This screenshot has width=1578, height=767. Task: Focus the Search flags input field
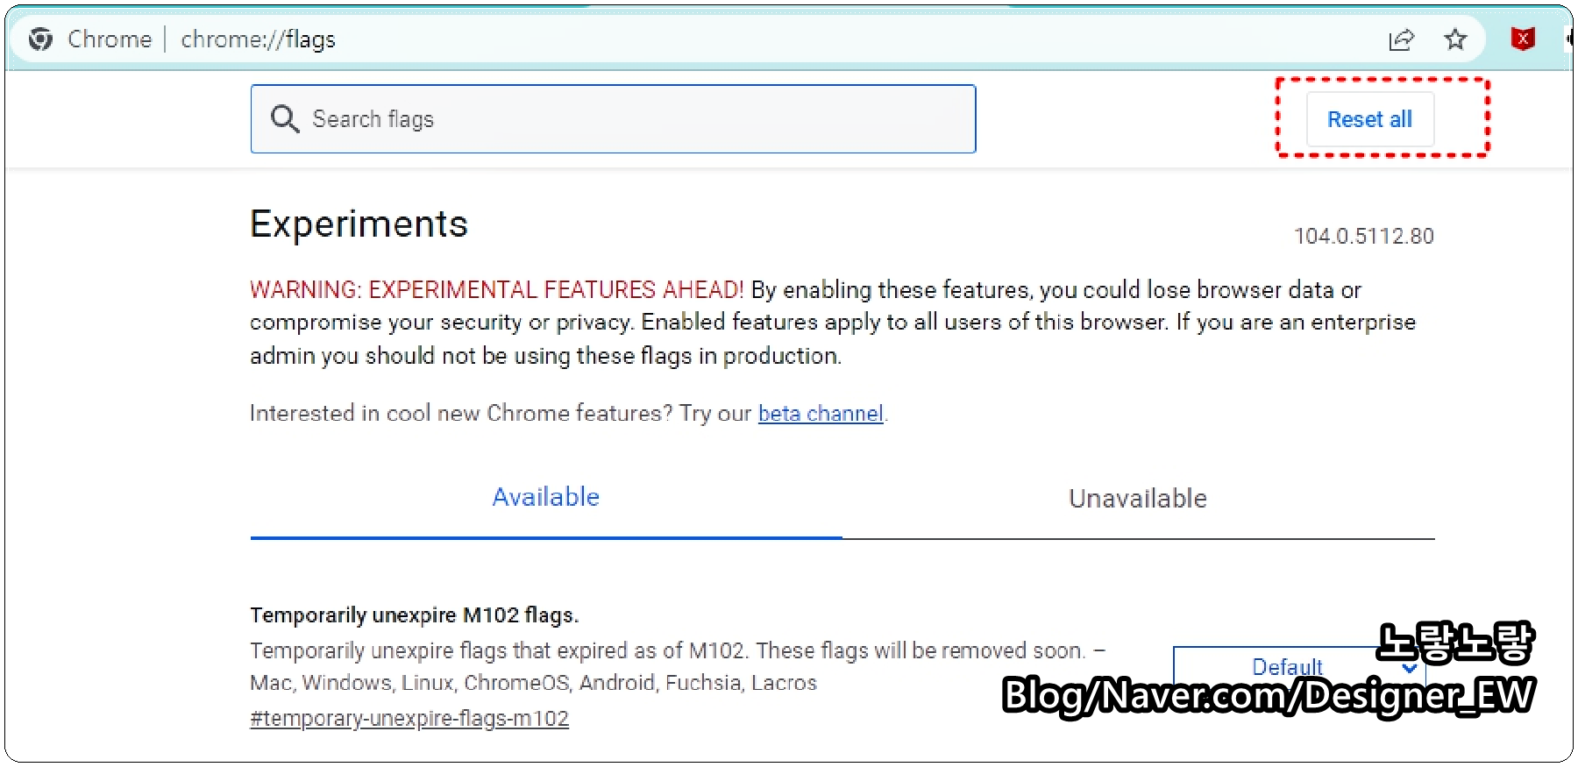613,119
